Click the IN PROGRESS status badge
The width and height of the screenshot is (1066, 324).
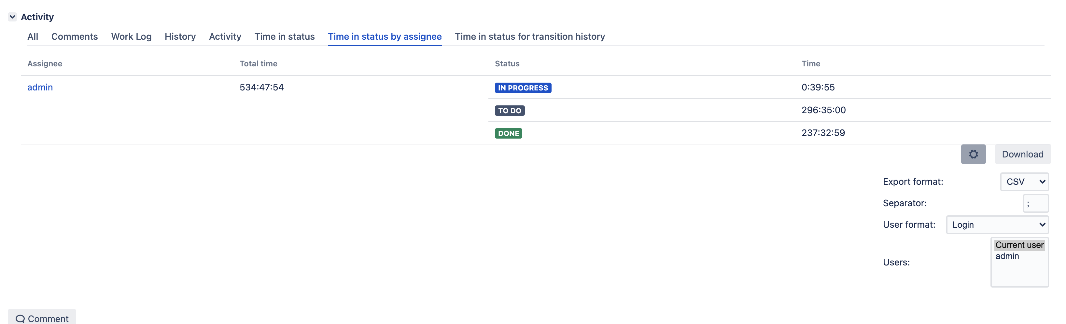[523, 88]
